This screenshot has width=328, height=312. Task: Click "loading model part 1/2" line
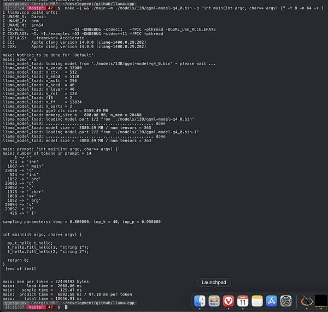[98, 119]
